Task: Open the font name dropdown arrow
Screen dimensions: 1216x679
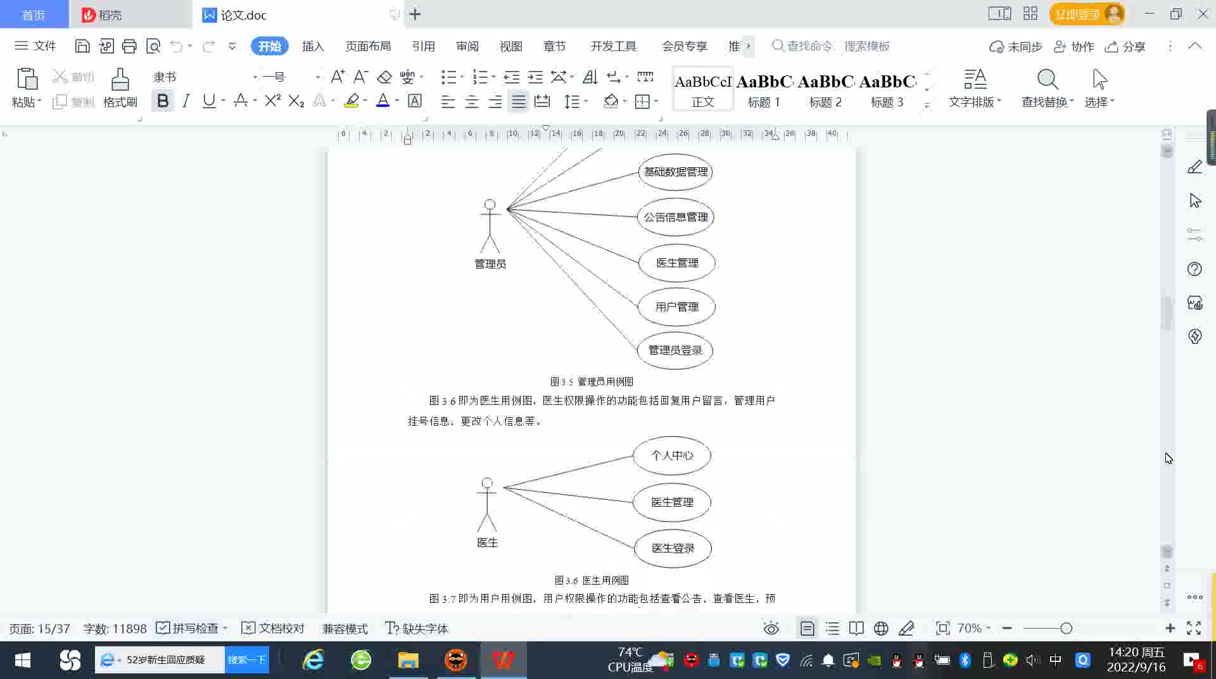Action: pos(255,77)
